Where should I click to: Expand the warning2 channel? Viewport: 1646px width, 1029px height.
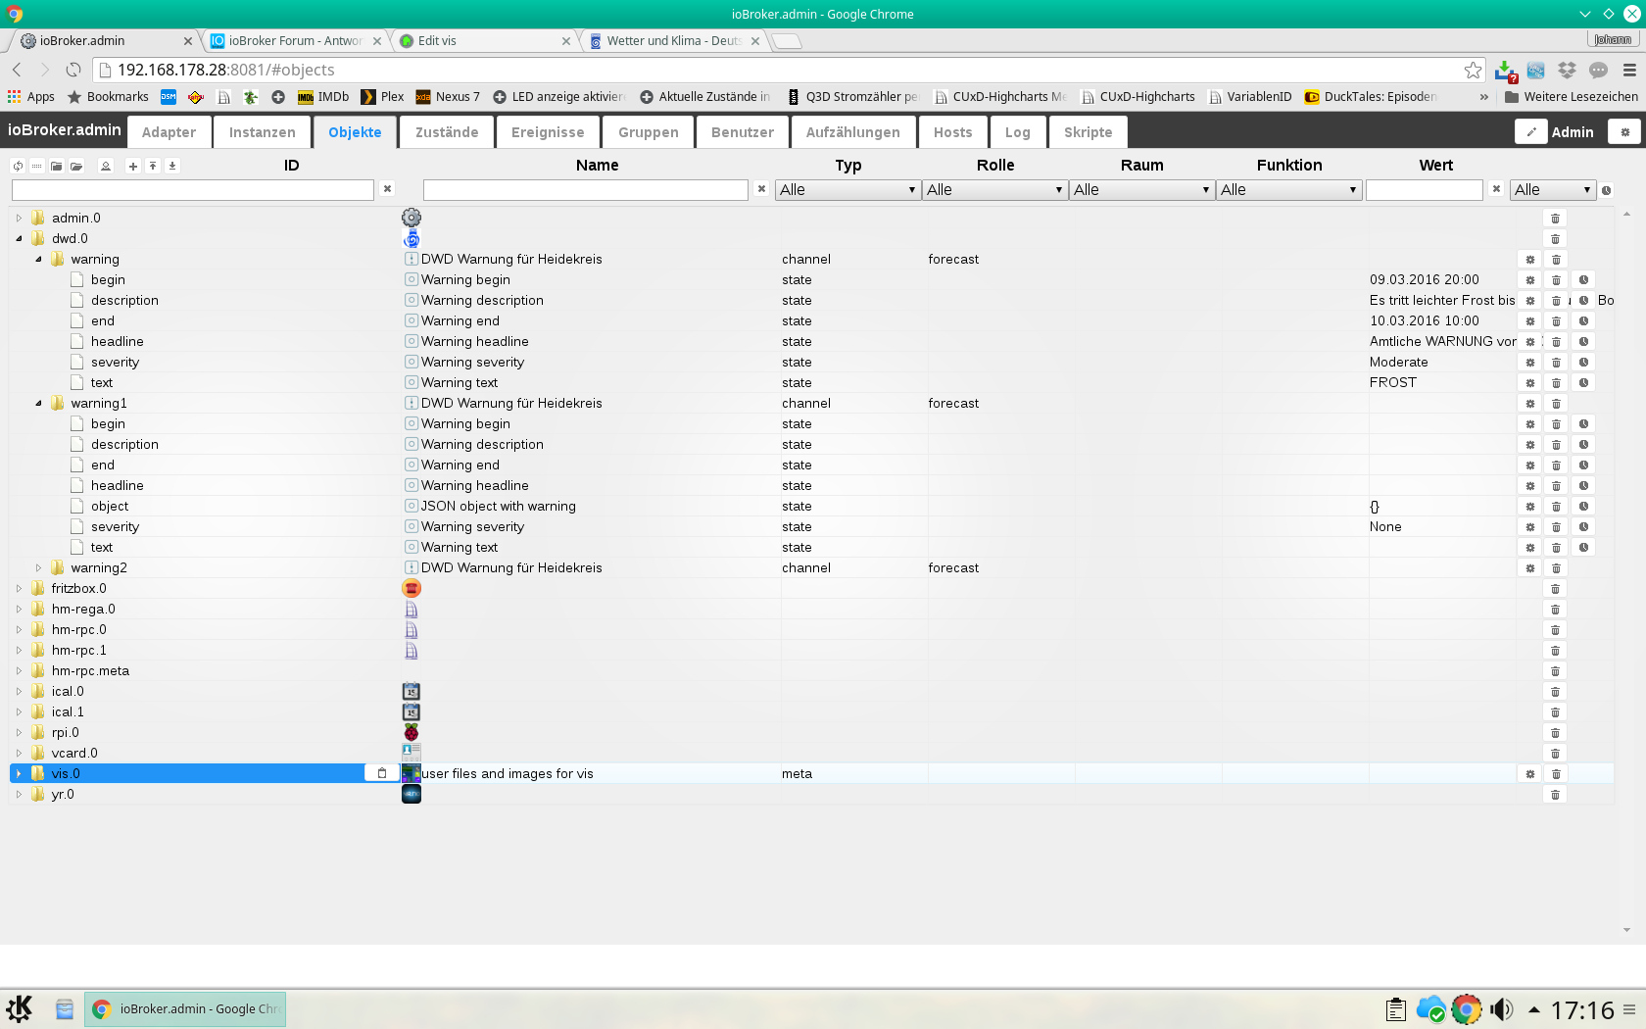pyautogui.click(x=38, y=567)
